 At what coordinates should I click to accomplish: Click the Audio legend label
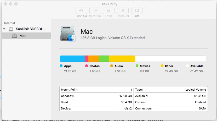[119, 66]
